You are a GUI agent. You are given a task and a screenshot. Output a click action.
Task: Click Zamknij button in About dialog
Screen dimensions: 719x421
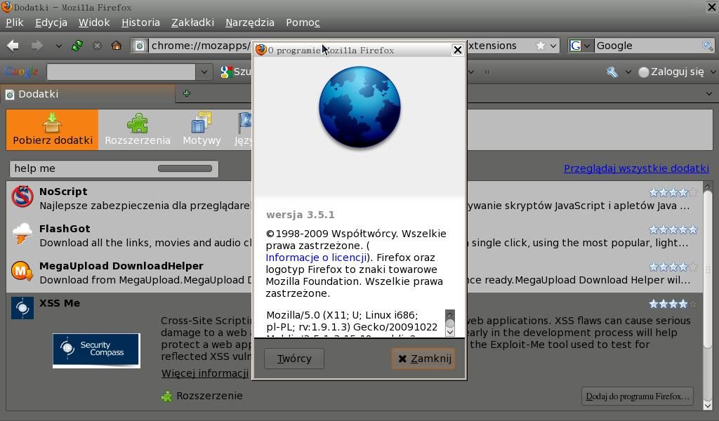[x=423, y=359]
